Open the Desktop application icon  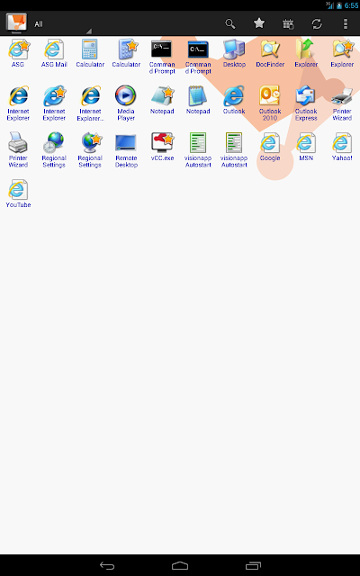click(234, 53)
